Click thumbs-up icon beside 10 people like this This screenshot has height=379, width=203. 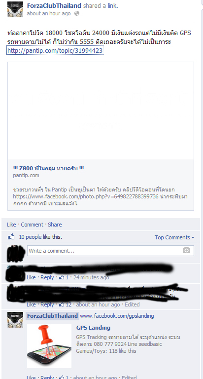tap(11, 237)
